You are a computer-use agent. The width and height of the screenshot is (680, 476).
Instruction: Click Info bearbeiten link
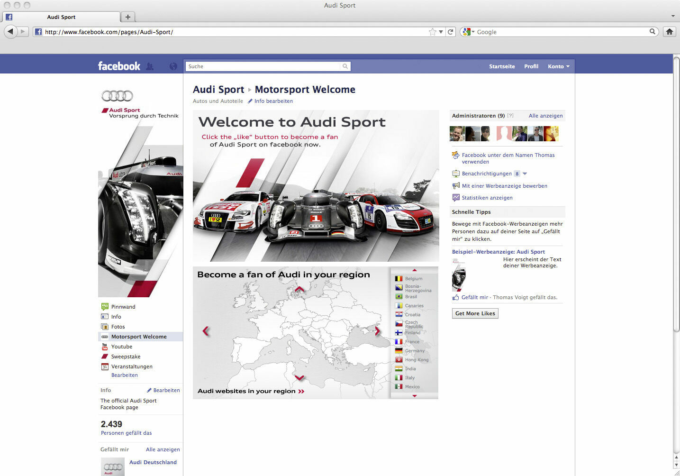[x=273, y=101]
